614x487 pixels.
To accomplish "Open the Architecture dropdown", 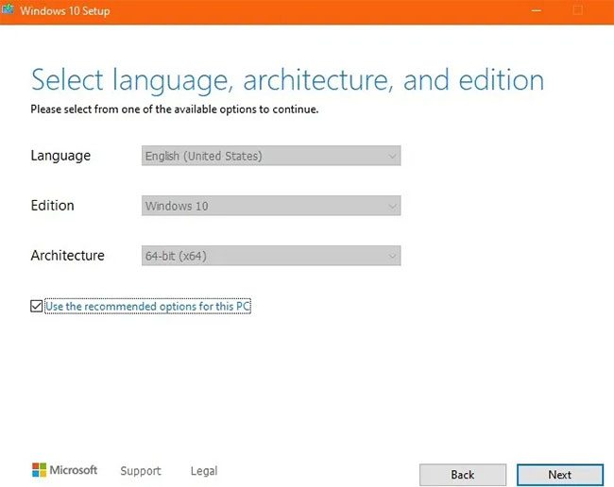I will coord(271,256).
